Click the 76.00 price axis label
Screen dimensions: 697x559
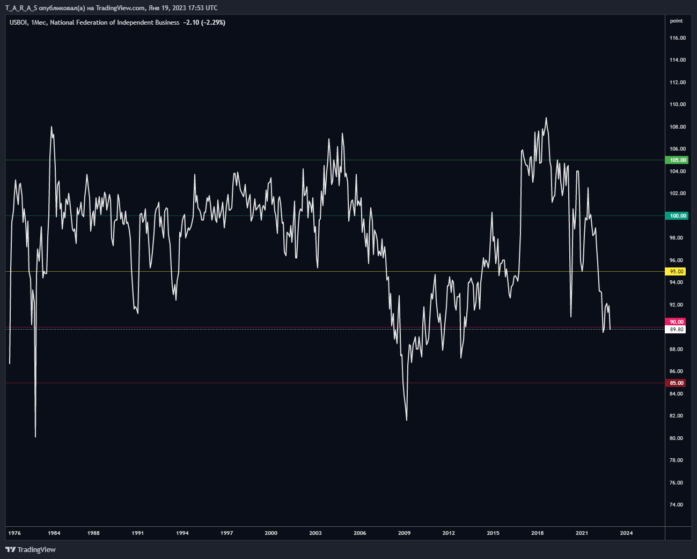click(x=676, y=483)
